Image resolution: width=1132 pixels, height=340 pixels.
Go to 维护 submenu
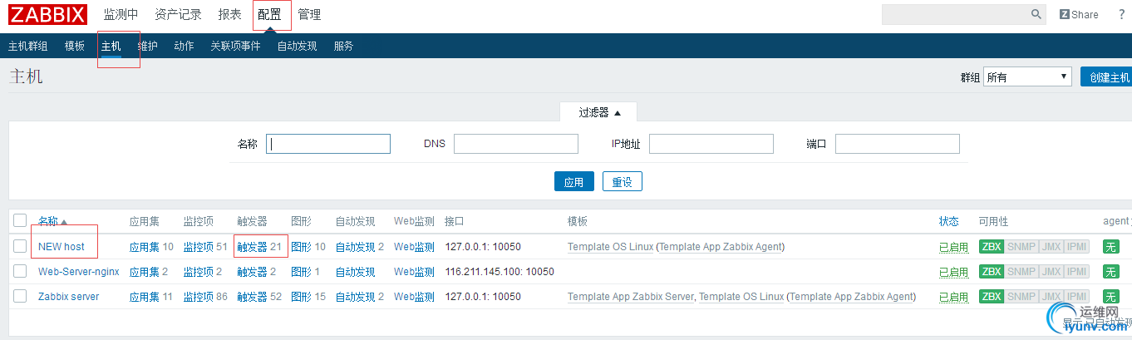click(148, 47)
